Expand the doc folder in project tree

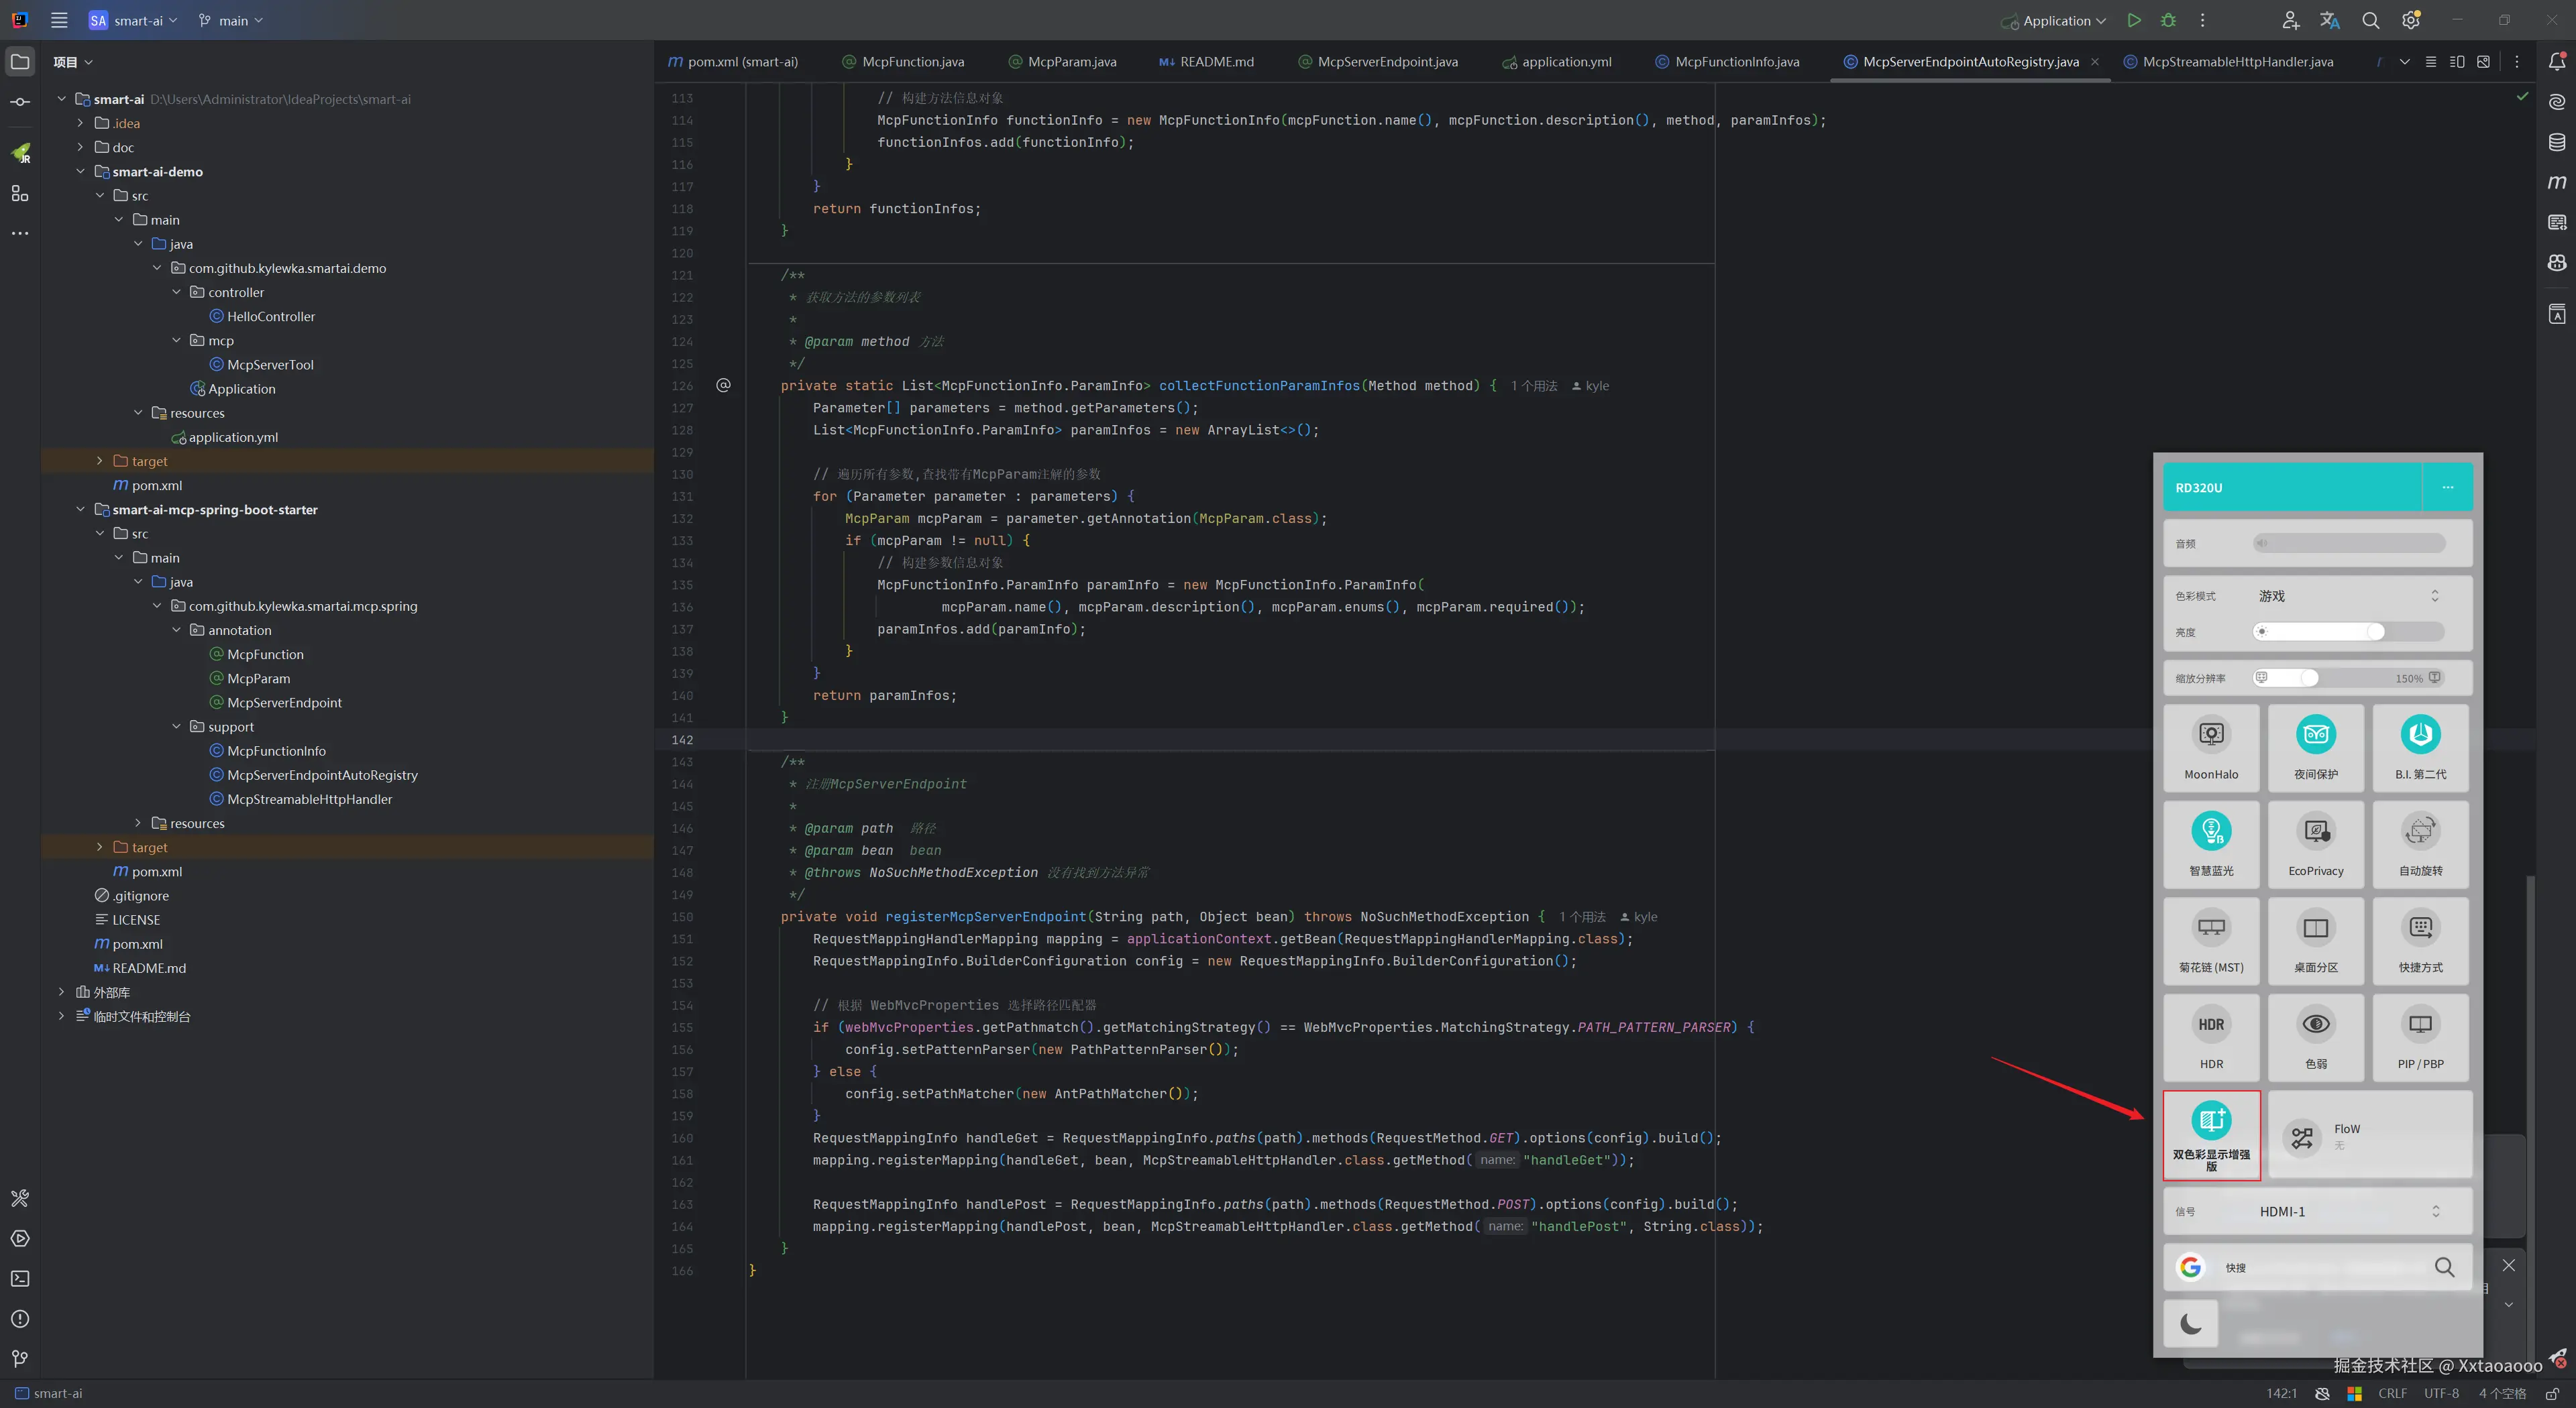tap(81, 147)
